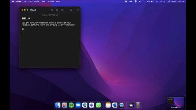The height and width of the screenshot is (110, 196).
Task: Switch to Notes app in the Dock
Action: click(108, 105)
